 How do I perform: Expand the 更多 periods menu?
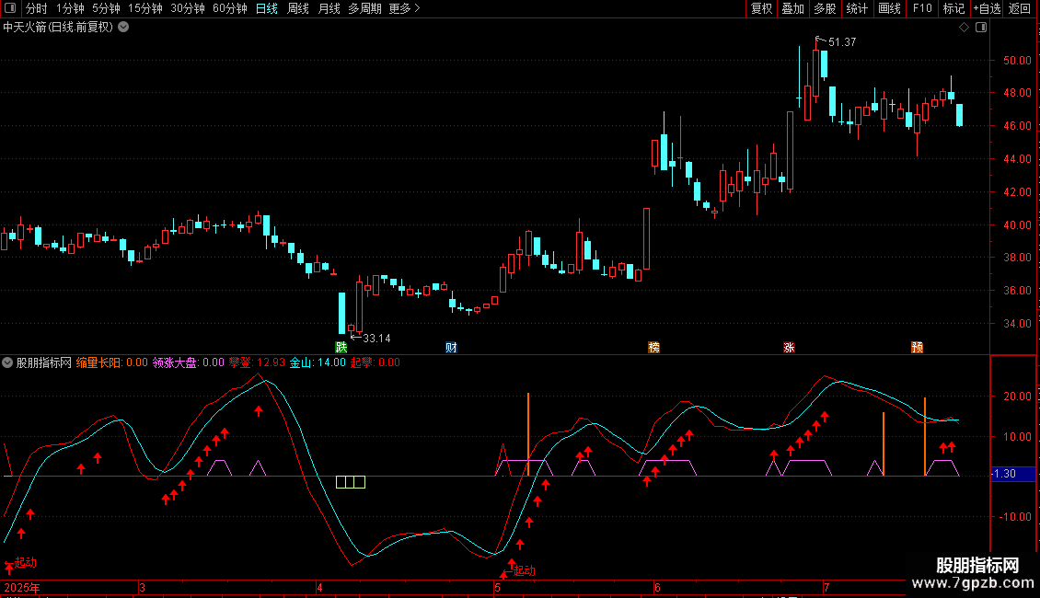[x=404, y=8]
